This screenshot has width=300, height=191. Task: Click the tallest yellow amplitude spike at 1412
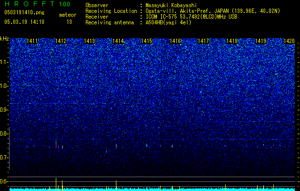(x=56, y=184)
